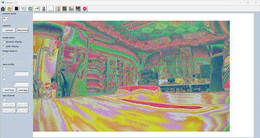Click the round pink toolbar icon
The image size is (260, 138).
coord(85,9)
